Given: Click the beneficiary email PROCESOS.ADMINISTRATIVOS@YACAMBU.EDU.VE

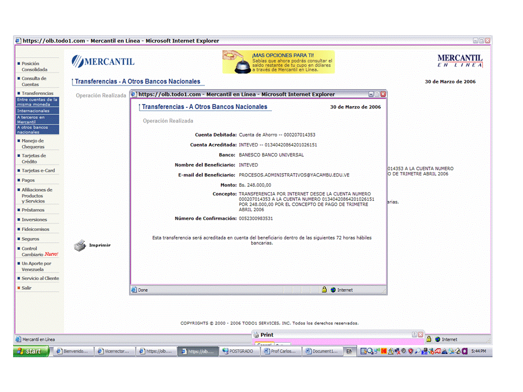Looking at the screenshot, I should tap(294, 175).
